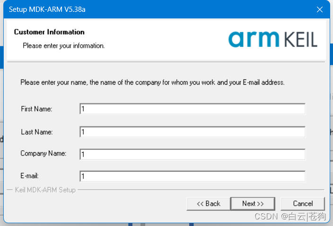Click the Last Name input field

tap(193, 132)
